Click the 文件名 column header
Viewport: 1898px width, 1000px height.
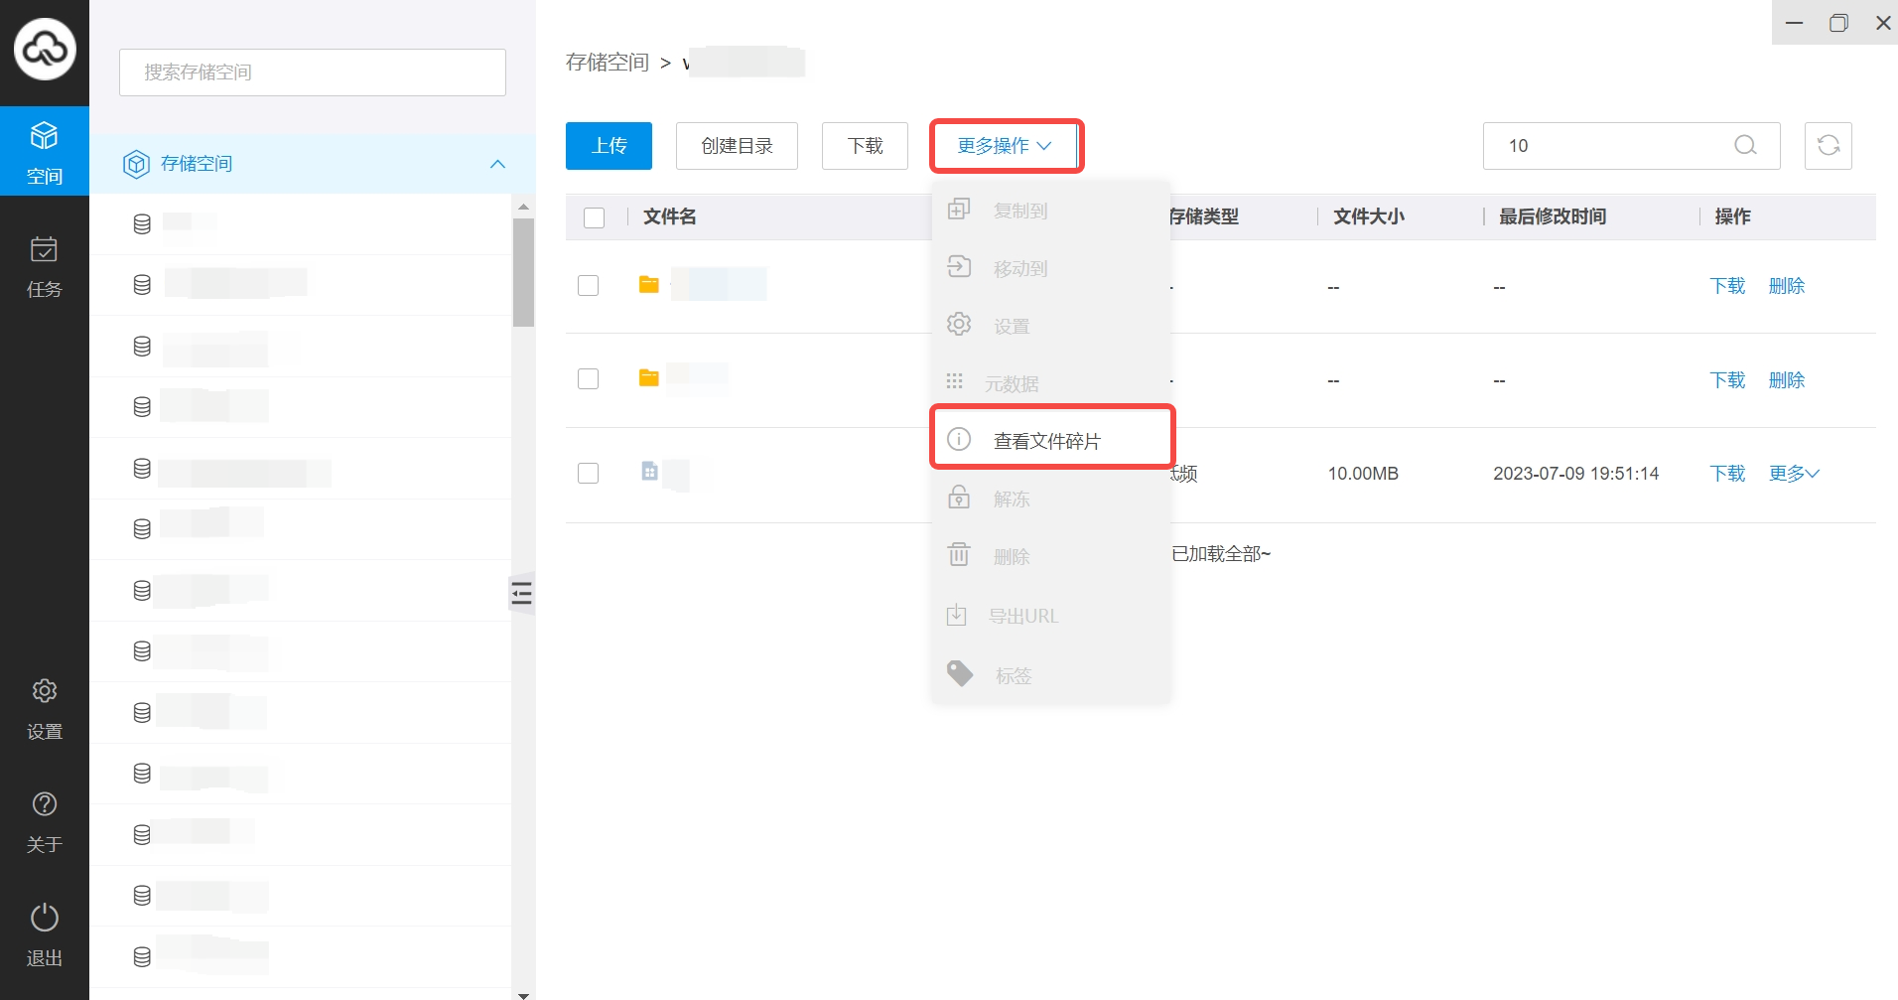click(670, 216)
